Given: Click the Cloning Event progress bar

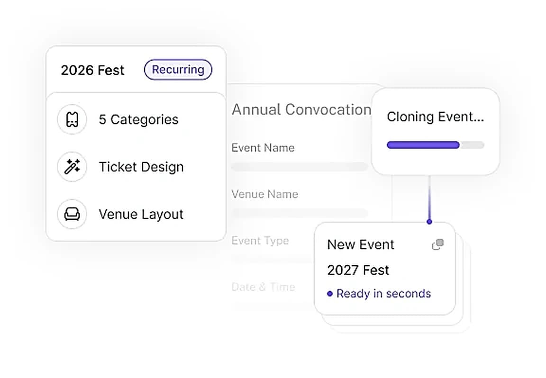Looking at the screenshot, I should coord(436,145).
